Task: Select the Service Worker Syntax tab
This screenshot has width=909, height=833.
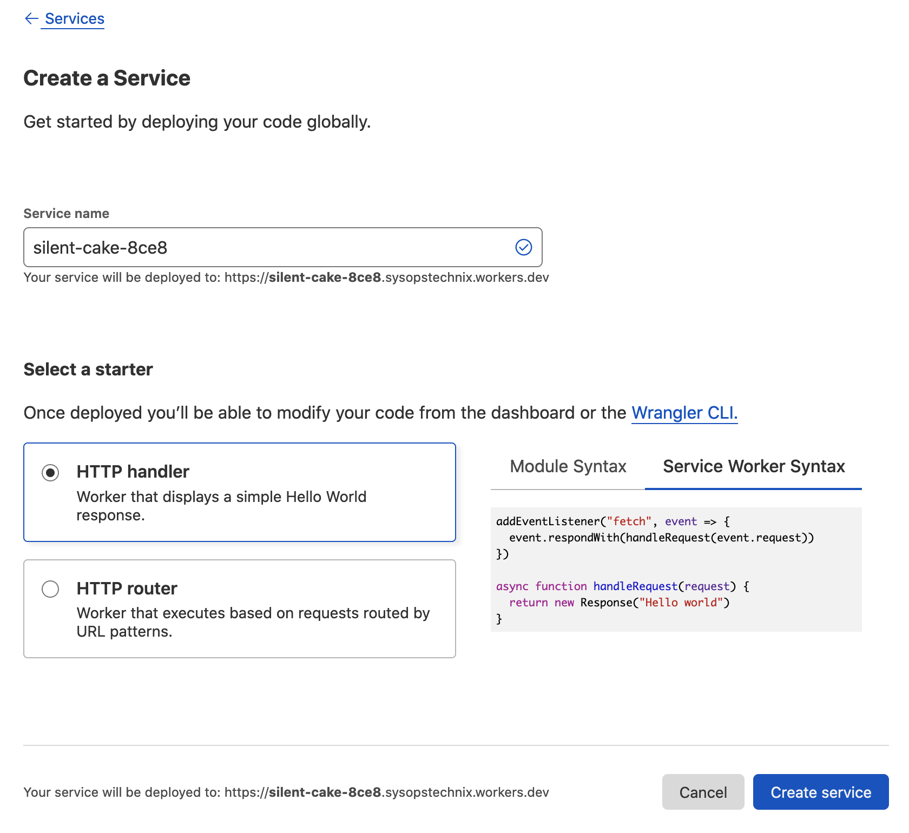Action: click(753, 466)
